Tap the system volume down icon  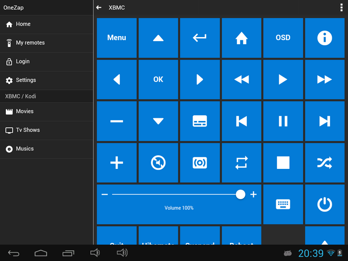pyautogui.click(x=95, y=253)
